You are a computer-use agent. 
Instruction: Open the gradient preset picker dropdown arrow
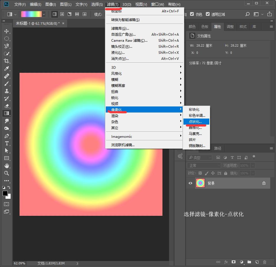point(44,14)
